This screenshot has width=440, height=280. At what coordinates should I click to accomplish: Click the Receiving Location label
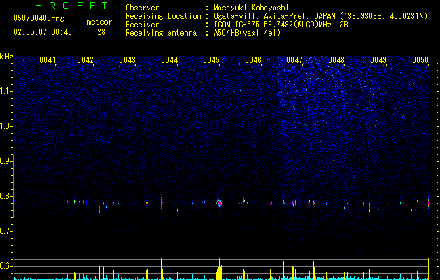[163, 16]
